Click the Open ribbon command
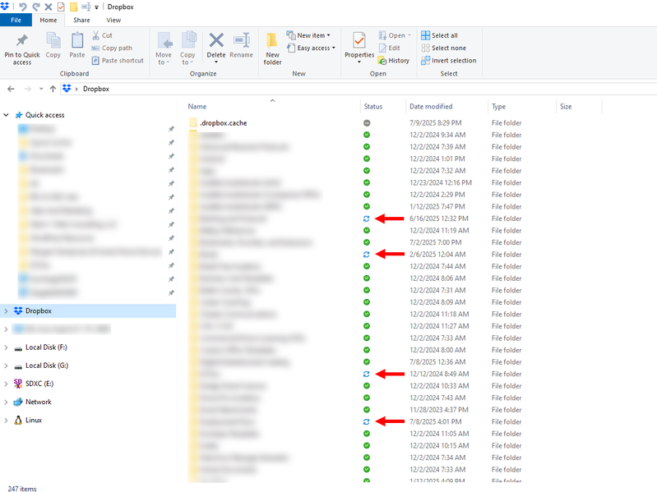 coord(395,35)
